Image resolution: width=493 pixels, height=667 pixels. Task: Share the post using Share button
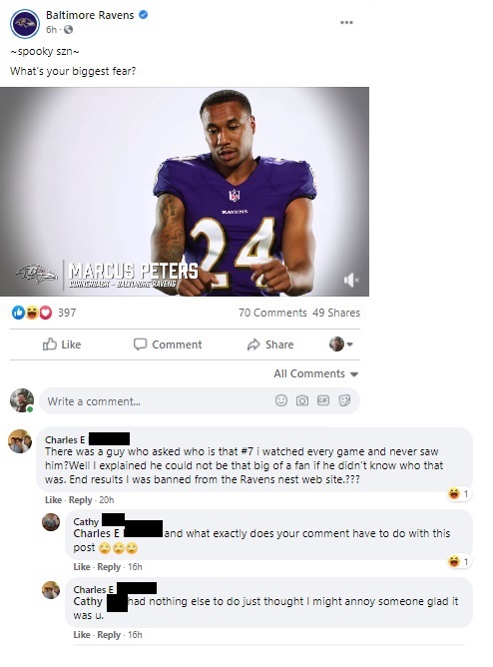coord(270,344)
